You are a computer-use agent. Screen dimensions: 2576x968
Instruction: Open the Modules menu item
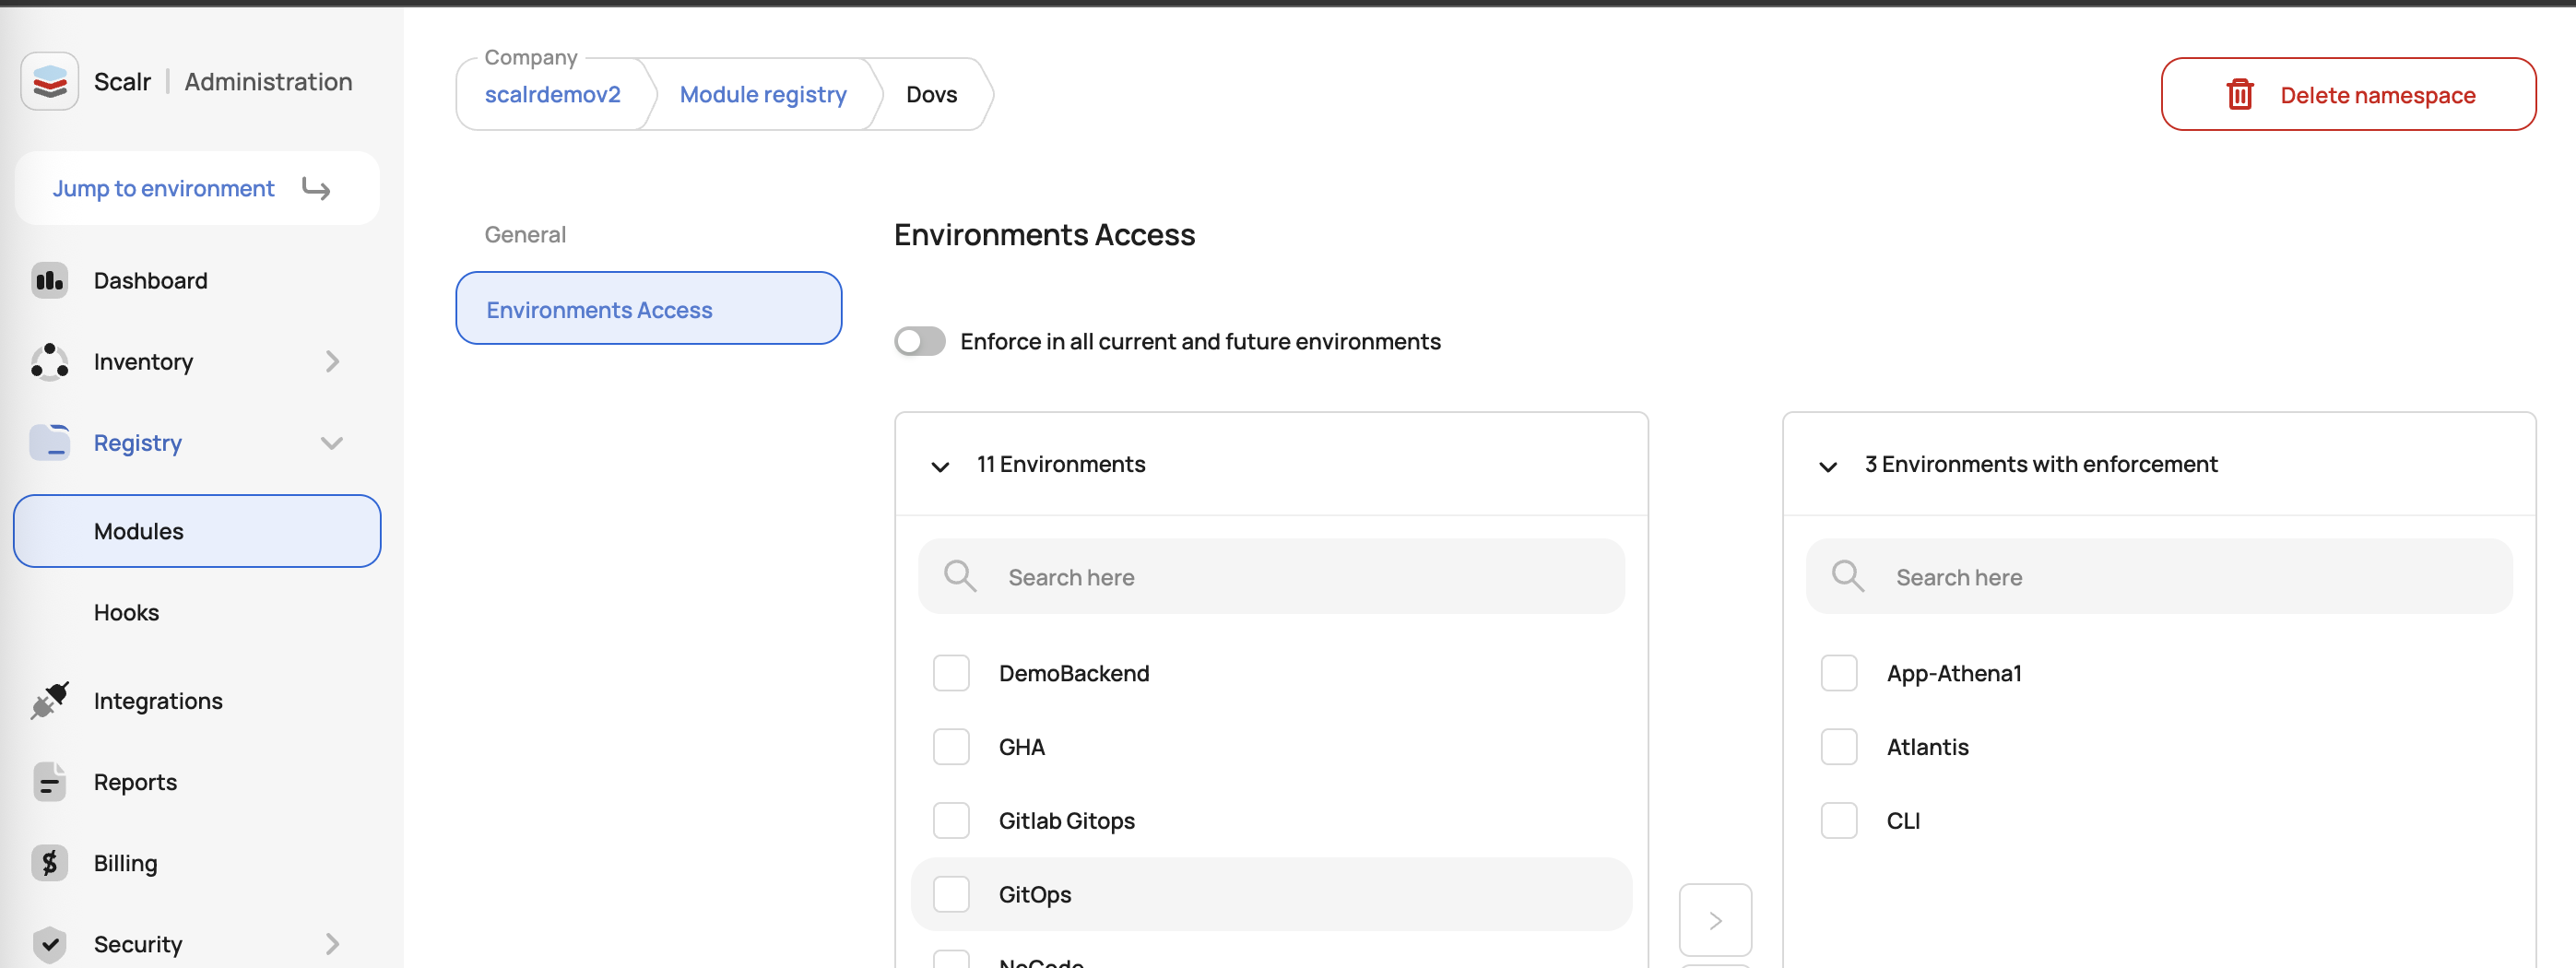(x=197, y=531)
